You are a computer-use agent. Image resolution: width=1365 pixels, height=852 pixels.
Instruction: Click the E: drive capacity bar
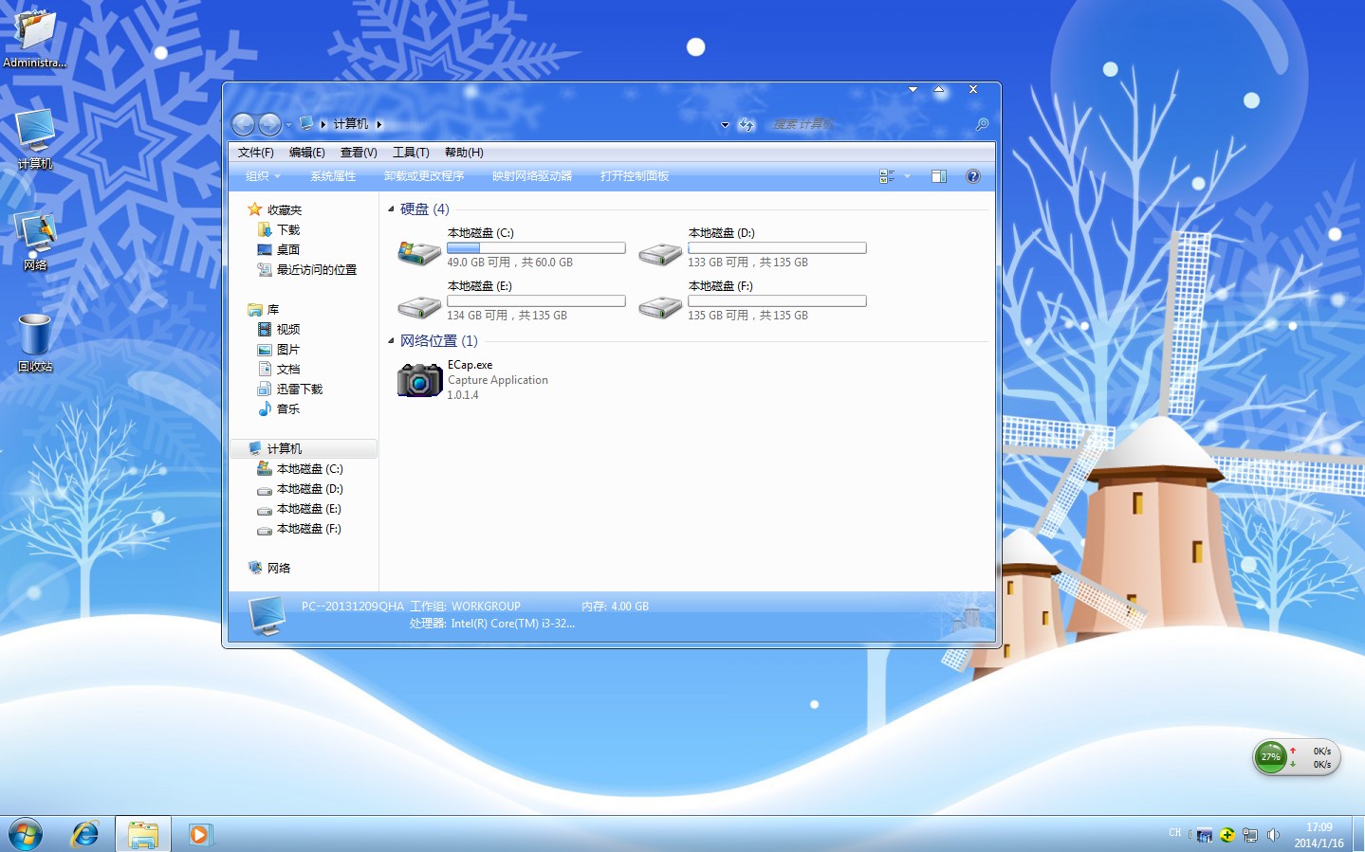click(x=536, y=301)
